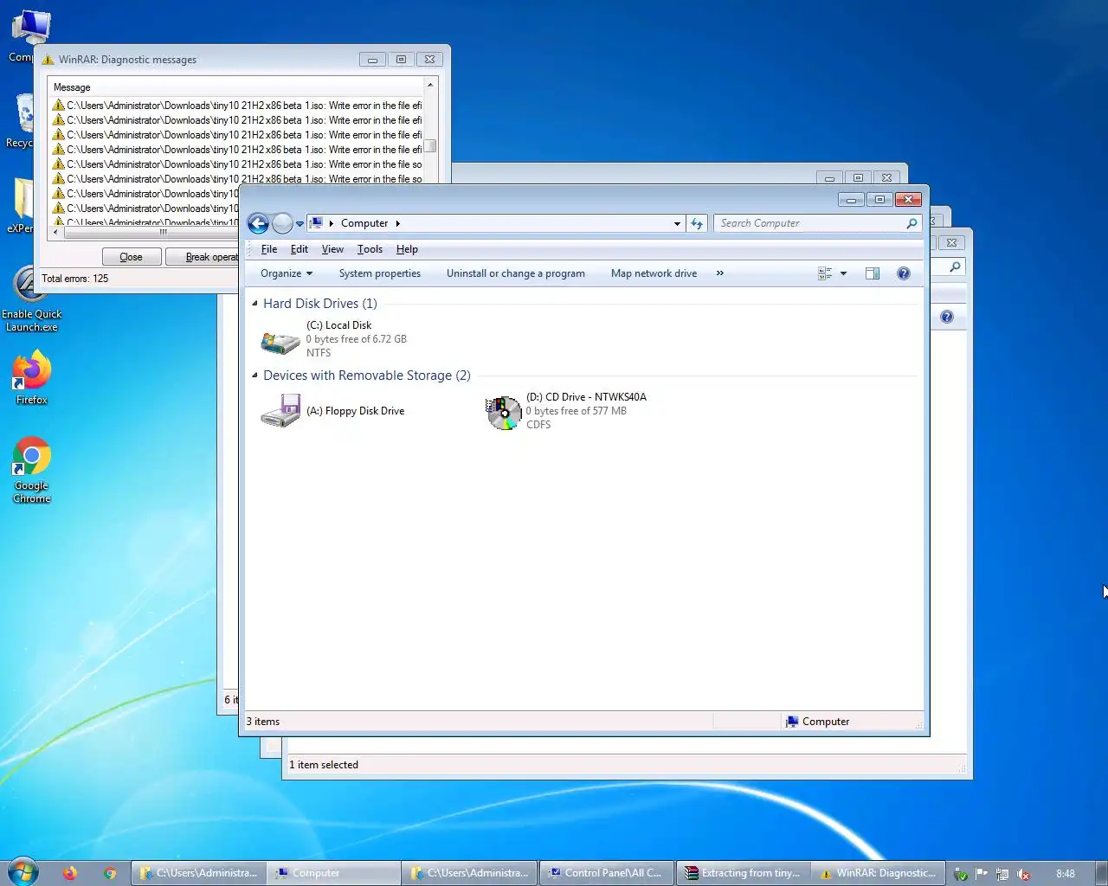Switch to the Control Panel taskbar button

coord(606,873)
